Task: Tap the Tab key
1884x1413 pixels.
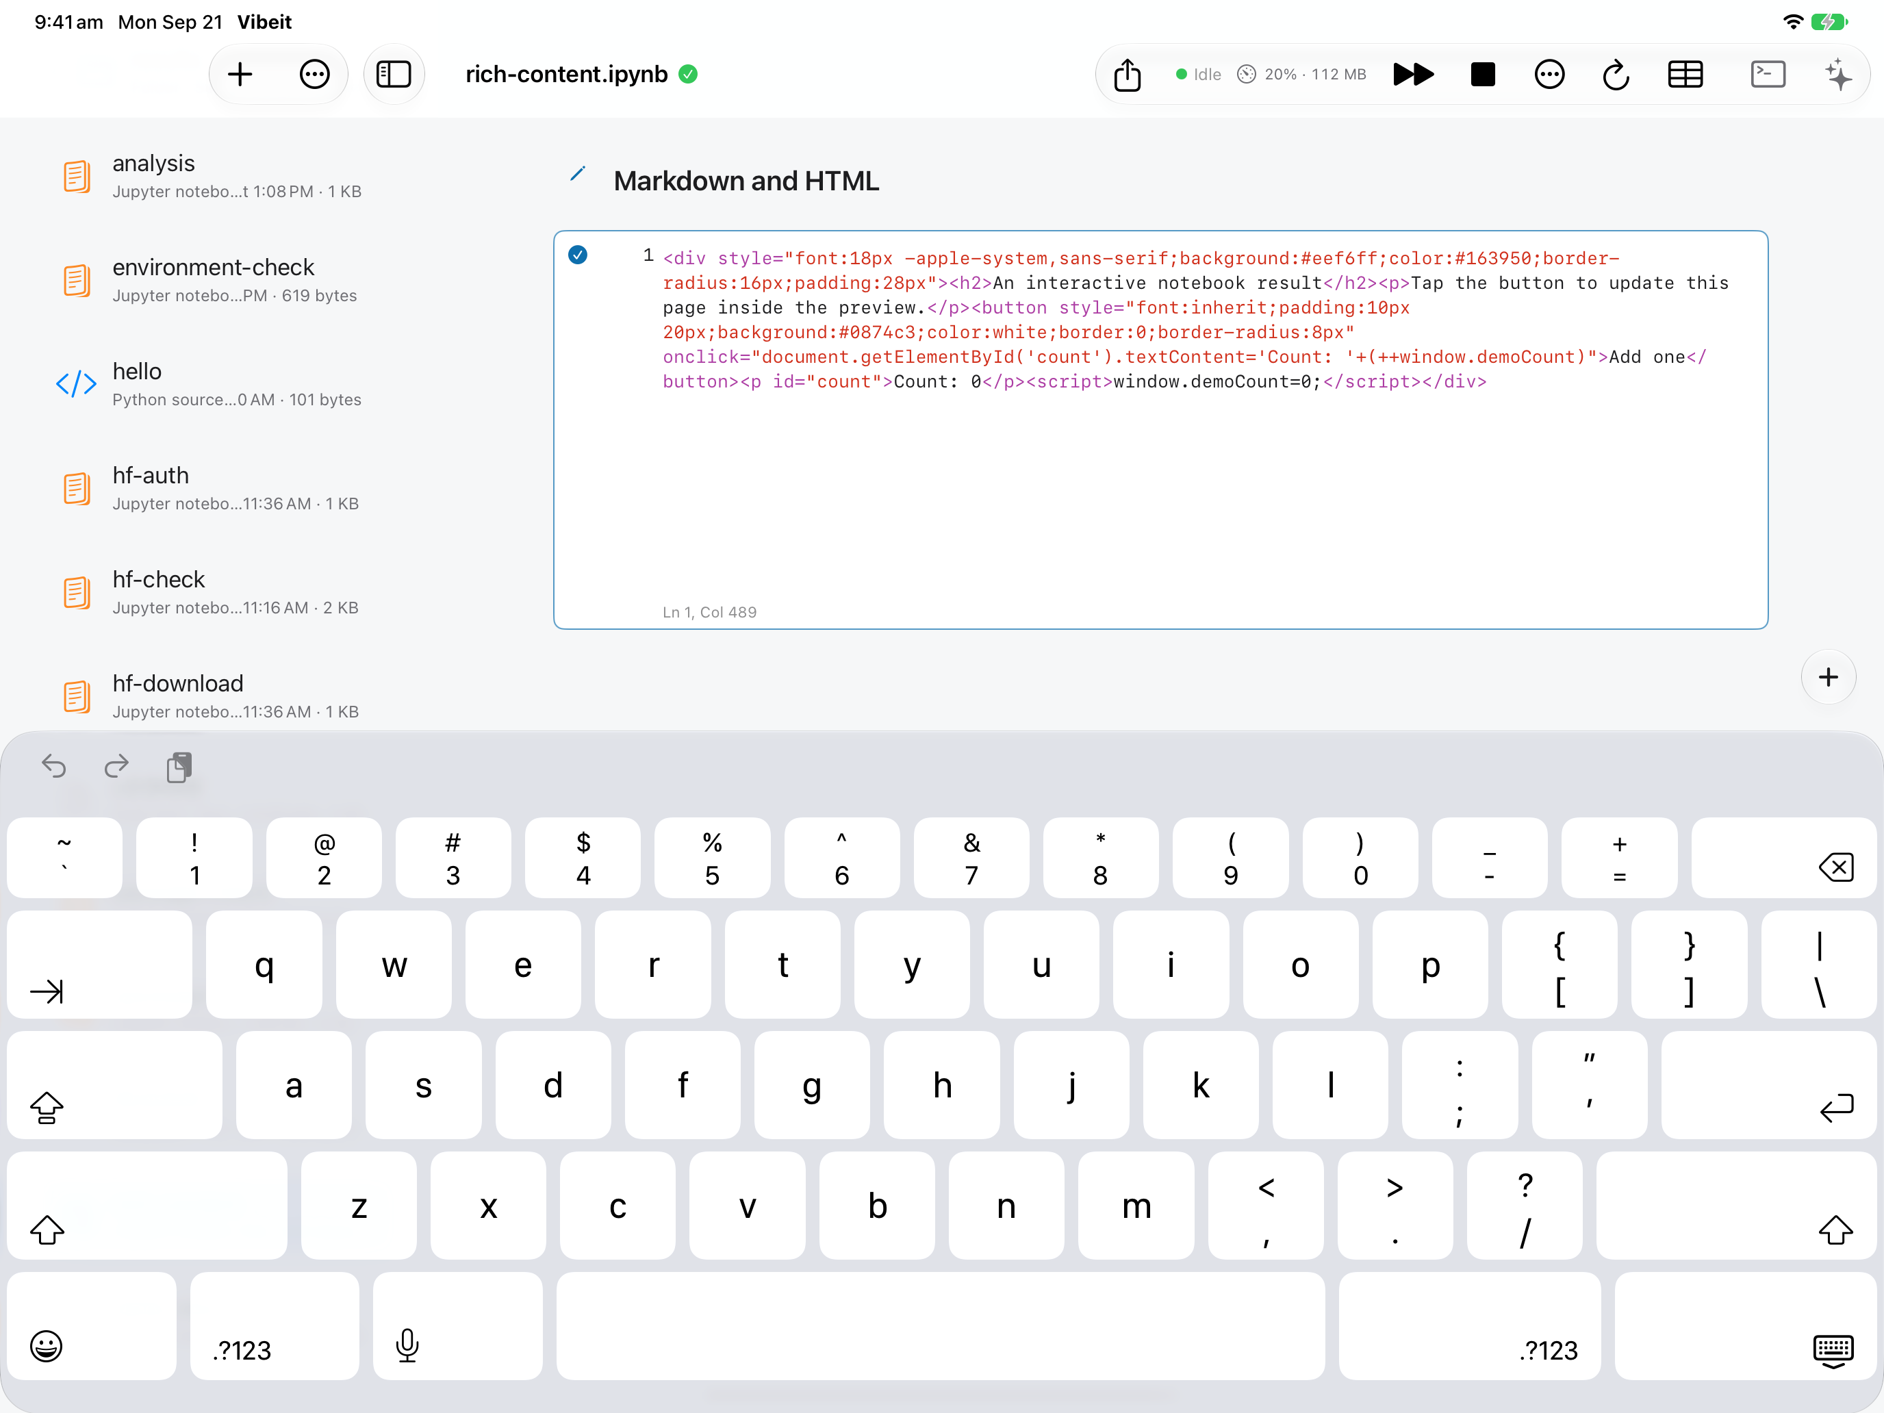Action: 100,965
